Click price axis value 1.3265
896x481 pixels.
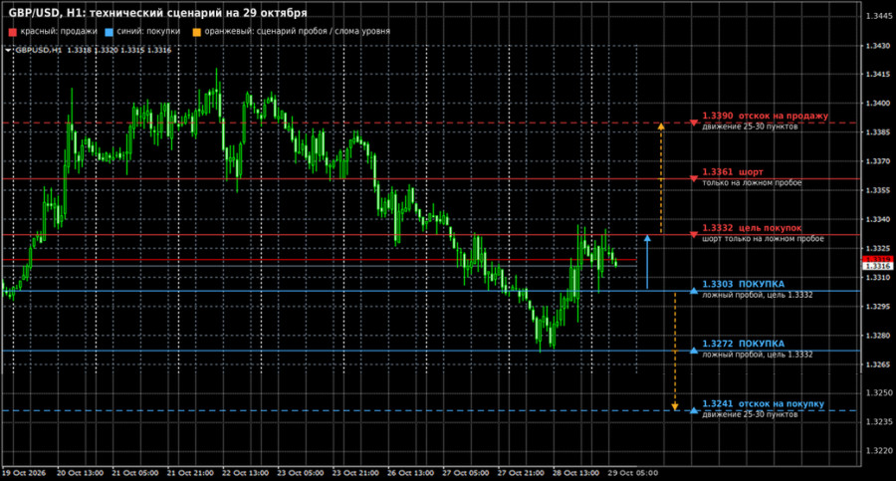(x=878, y=364)
